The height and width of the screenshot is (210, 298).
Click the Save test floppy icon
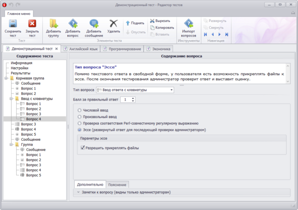coord(13,24)
